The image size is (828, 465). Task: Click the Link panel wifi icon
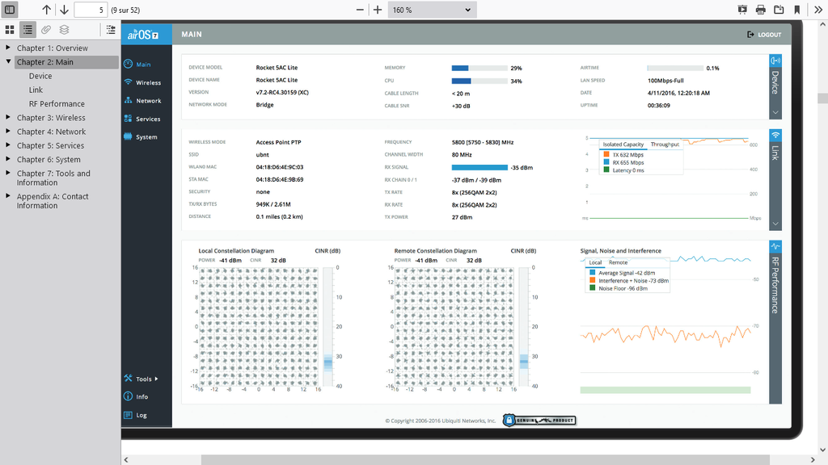coord(775,136)
